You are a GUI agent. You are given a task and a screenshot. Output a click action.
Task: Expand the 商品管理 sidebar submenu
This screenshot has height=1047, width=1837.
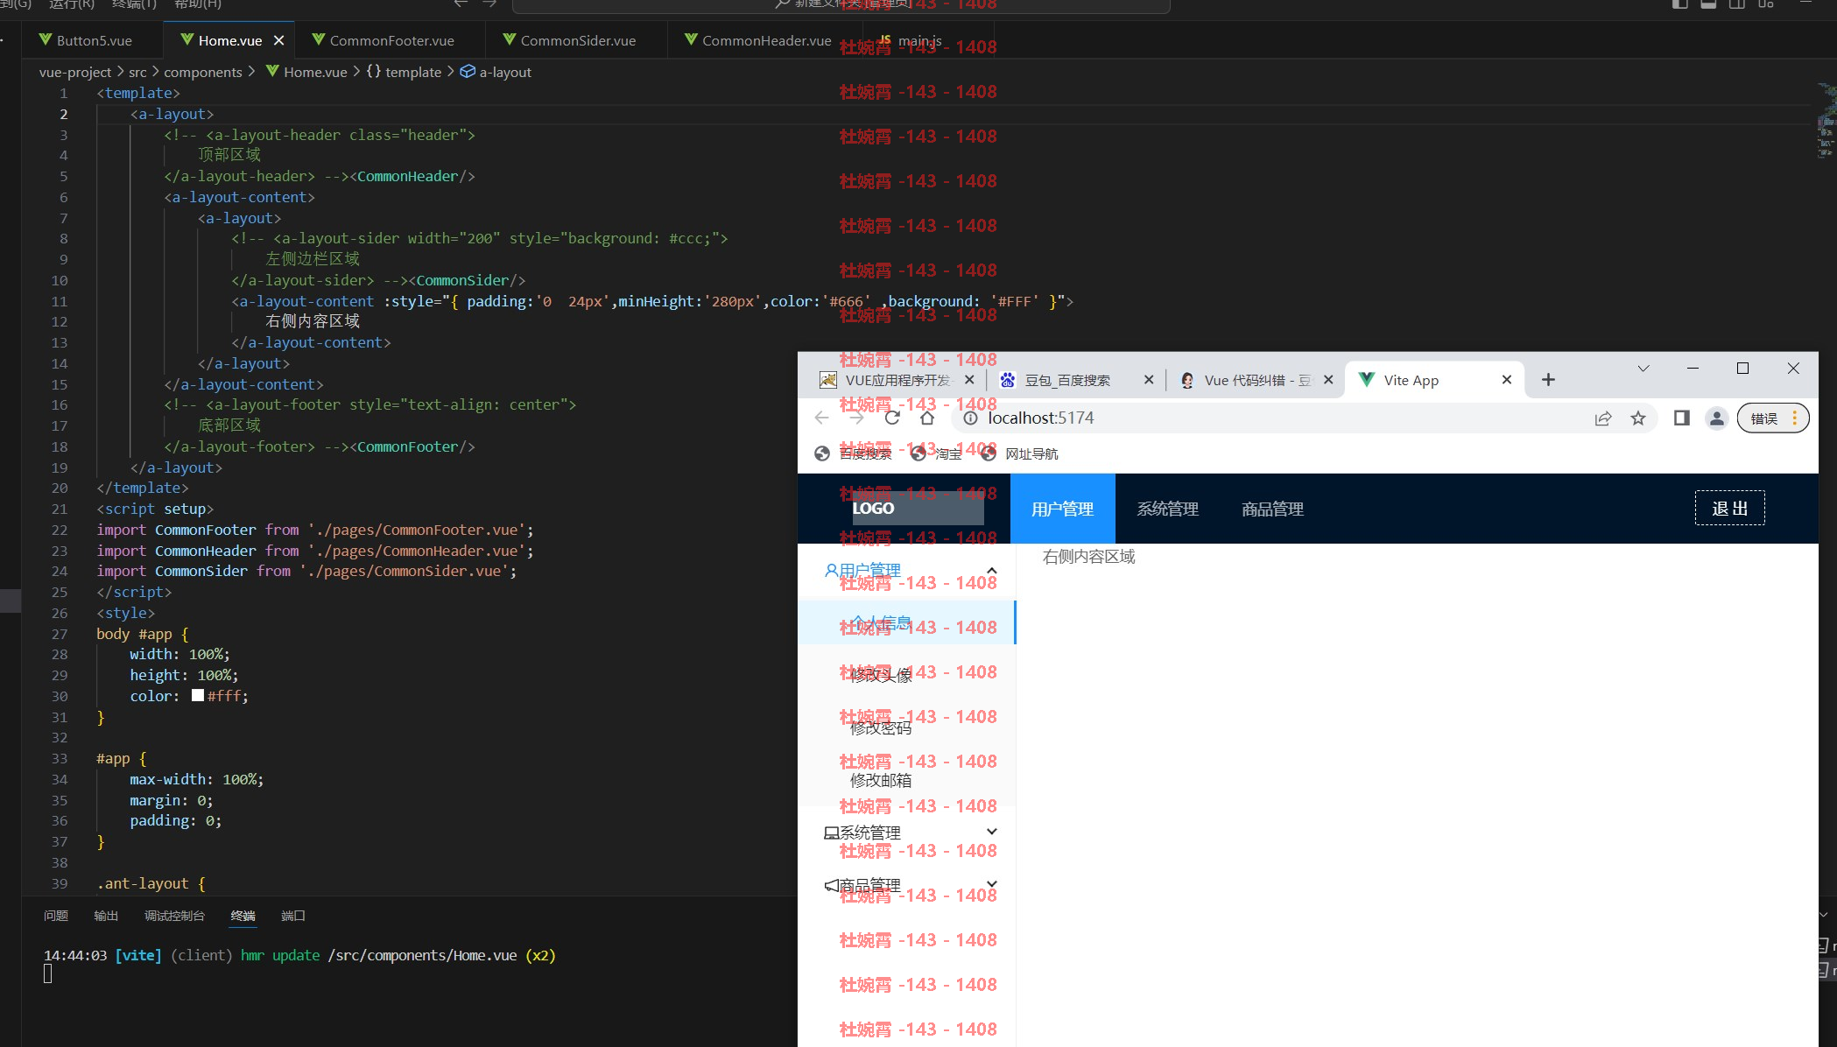[906, 885]
